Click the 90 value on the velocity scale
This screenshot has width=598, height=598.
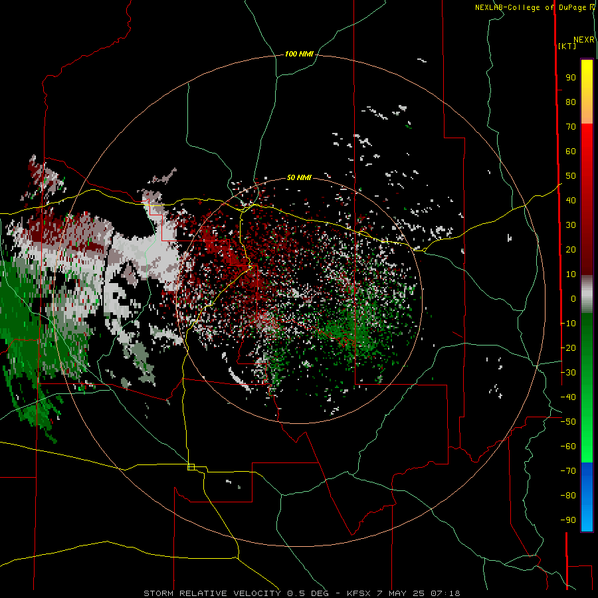point(571,78)
